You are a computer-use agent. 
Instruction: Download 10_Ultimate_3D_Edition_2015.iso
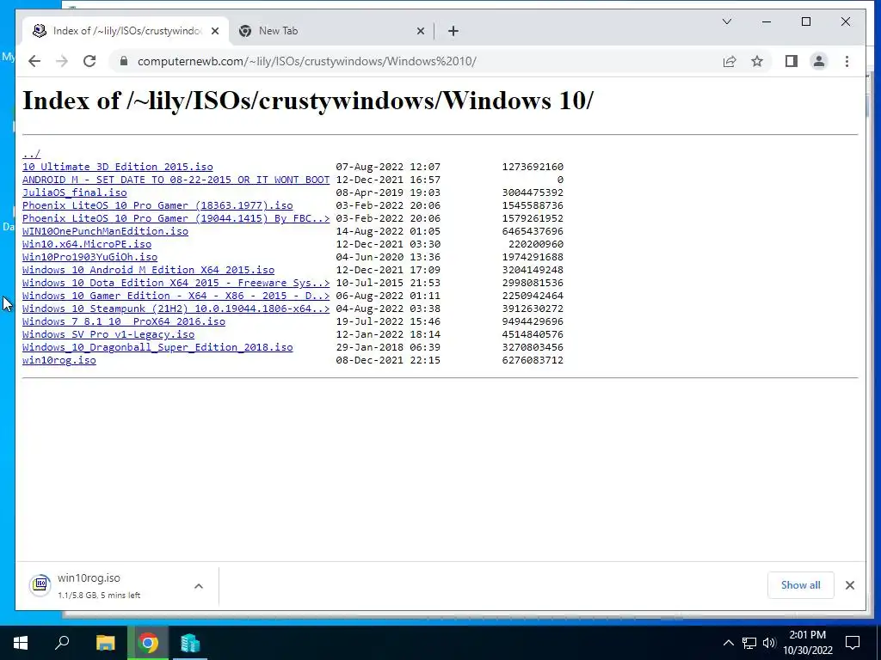pyautogui.click(x=117, y=167)
